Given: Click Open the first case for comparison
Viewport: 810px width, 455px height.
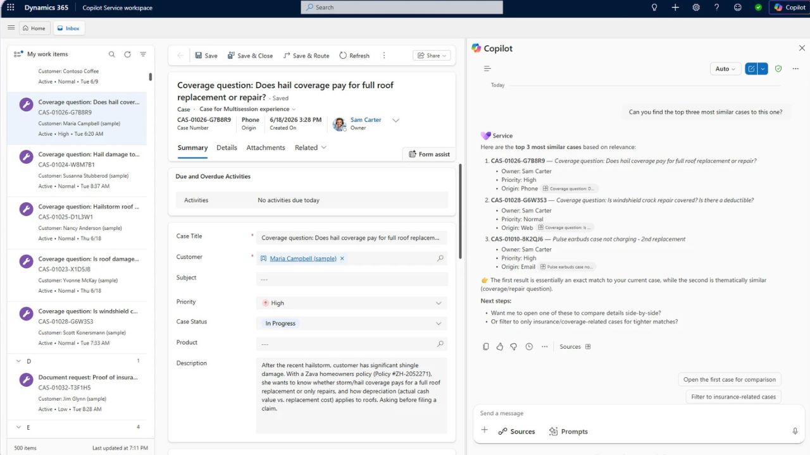Looking at the screenshot, I should click(x=729, y=380).
